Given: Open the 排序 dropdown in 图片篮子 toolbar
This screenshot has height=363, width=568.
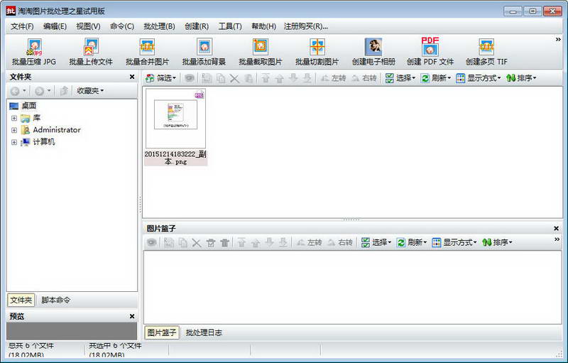Looking at the screenshot, I should 497,242.
